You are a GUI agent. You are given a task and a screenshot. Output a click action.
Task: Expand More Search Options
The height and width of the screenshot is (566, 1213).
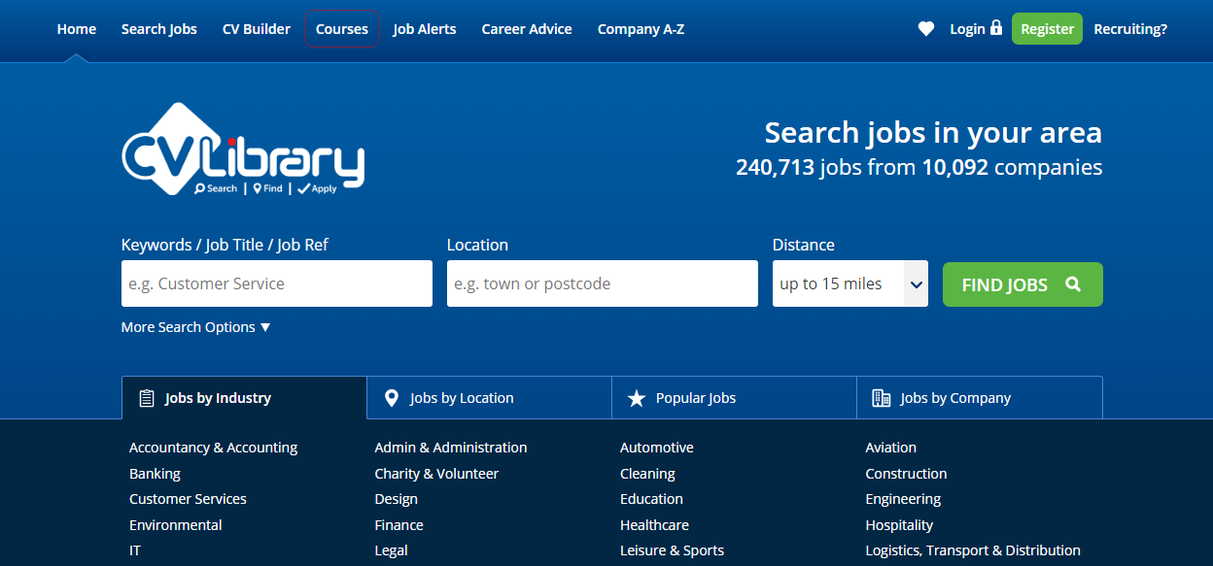(196, 327)
